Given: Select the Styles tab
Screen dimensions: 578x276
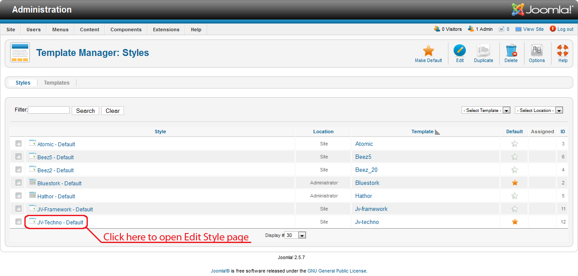Looking at the screenshot, I should click(x=23, y=83).
